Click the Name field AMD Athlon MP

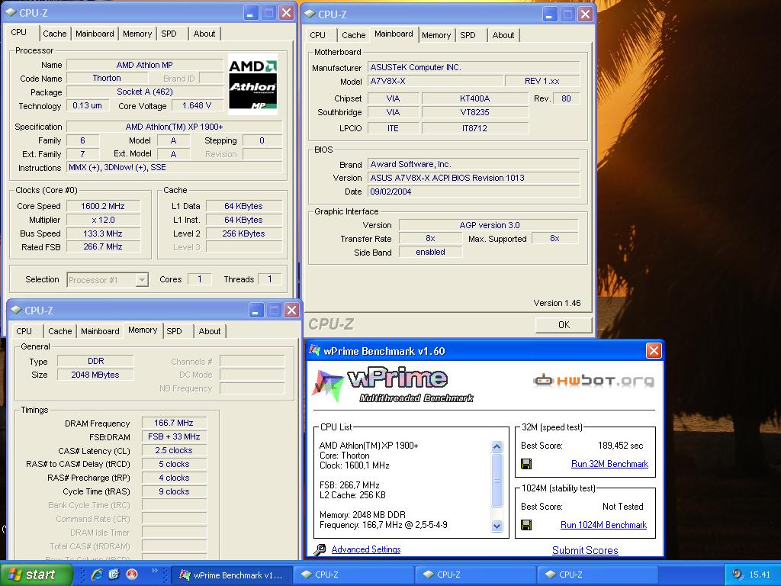click(x=144, y=65)
